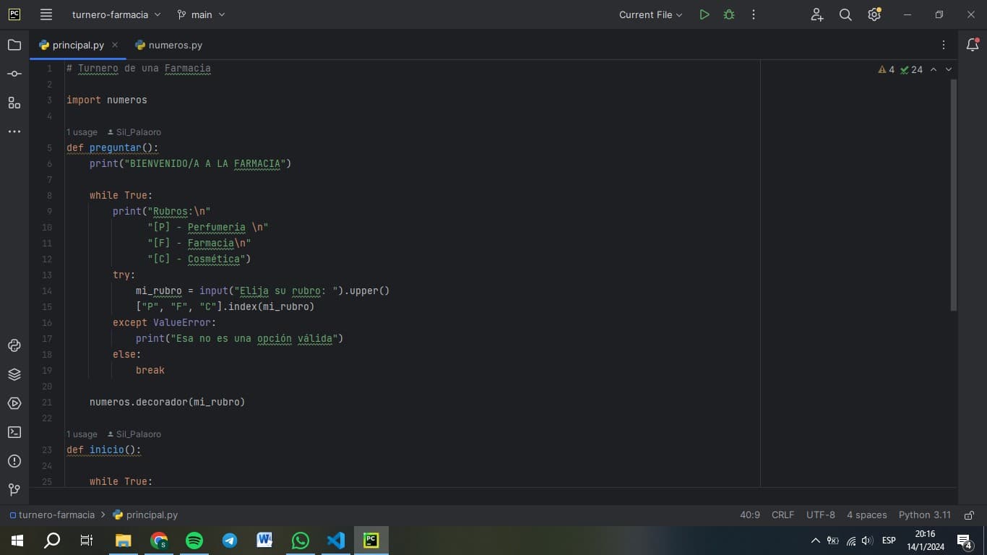Change indentation 4 spaces setting
Screen dimensions: 987x555
(x=866, y=515)
